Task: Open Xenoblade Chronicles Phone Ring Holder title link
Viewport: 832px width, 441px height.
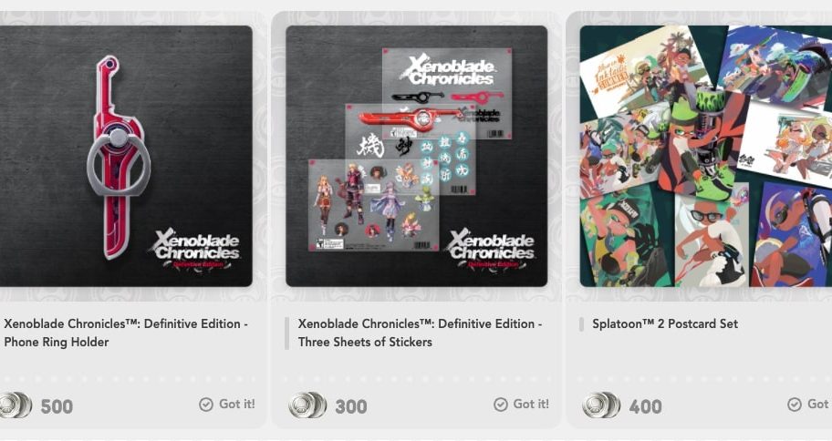Action: pyautogui.click(x=126, y=333)
